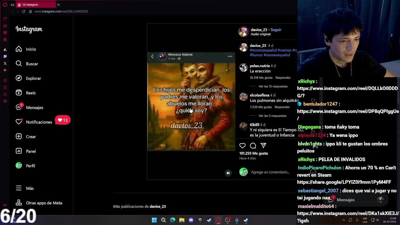Click the Instagram logo
The width and height of the screenshot is (400, 225).
pos(29,29)
